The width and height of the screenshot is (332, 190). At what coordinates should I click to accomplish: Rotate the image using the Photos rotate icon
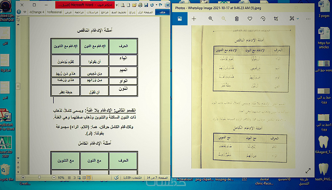click(x=263, y=19)
